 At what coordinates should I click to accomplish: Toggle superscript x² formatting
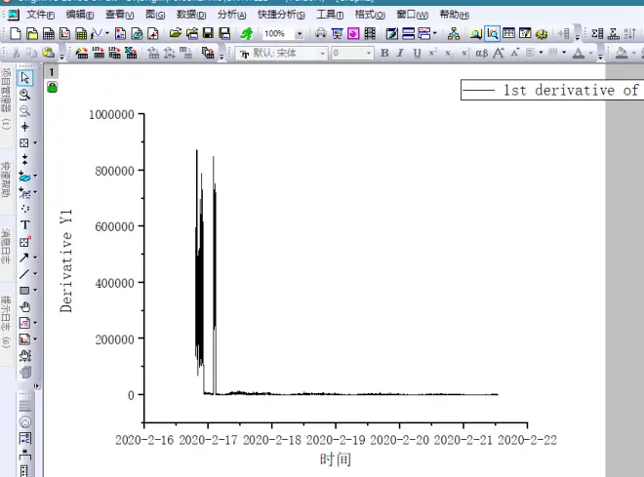pyautogui.click(x=433, y=53)
